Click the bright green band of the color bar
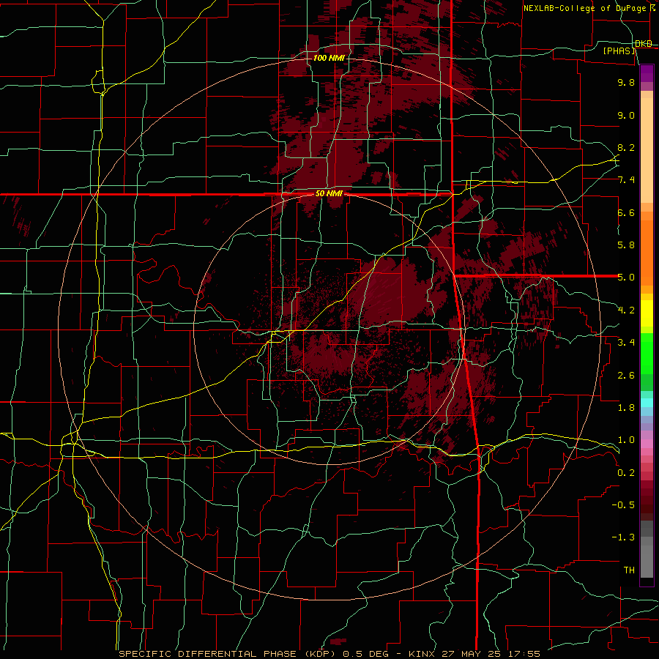The height and width of the screenshot is (659, 659). [647, 354]
